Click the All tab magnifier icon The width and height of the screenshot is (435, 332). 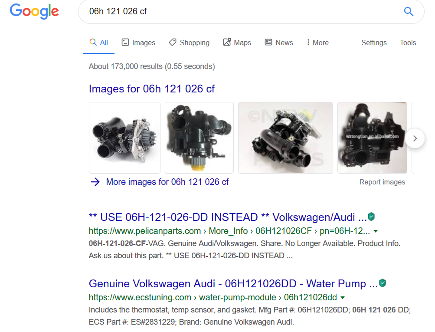(x=93, y=42)
